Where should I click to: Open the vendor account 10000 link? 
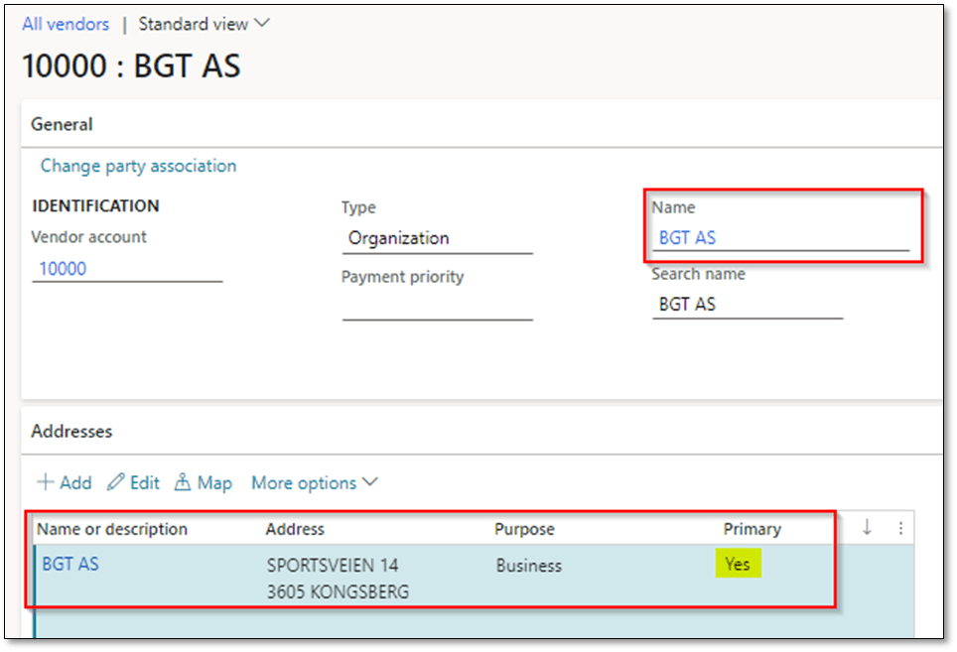pyautogui.click(x=63, y=268)
